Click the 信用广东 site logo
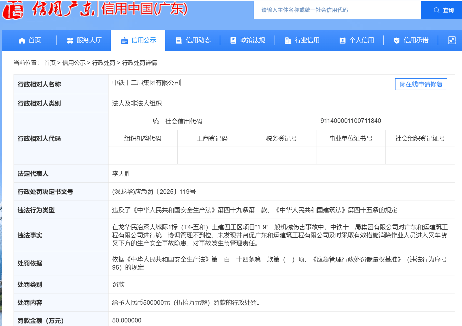462x326 pixels. point(48,10)
